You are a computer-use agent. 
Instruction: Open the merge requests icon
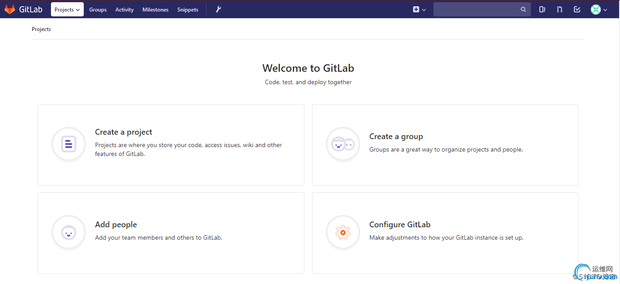click(x=560, y=9)
